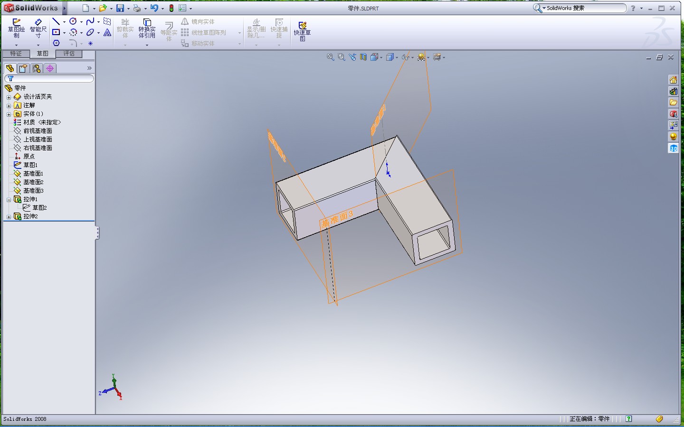Click the feature tree filter field
The width and height of the screenshot is (684, 427).
pos(49,79)
